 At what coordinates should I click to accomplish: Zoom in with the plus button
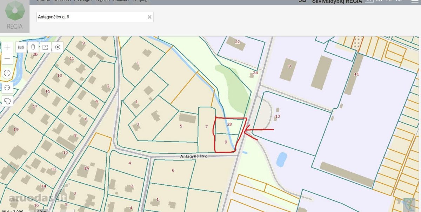click(x=7, y=47)
